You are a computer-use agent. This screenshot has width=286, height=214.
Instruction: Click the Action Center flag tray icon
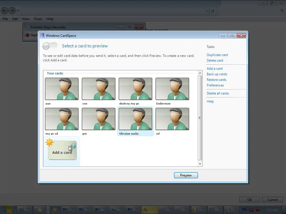244,210
